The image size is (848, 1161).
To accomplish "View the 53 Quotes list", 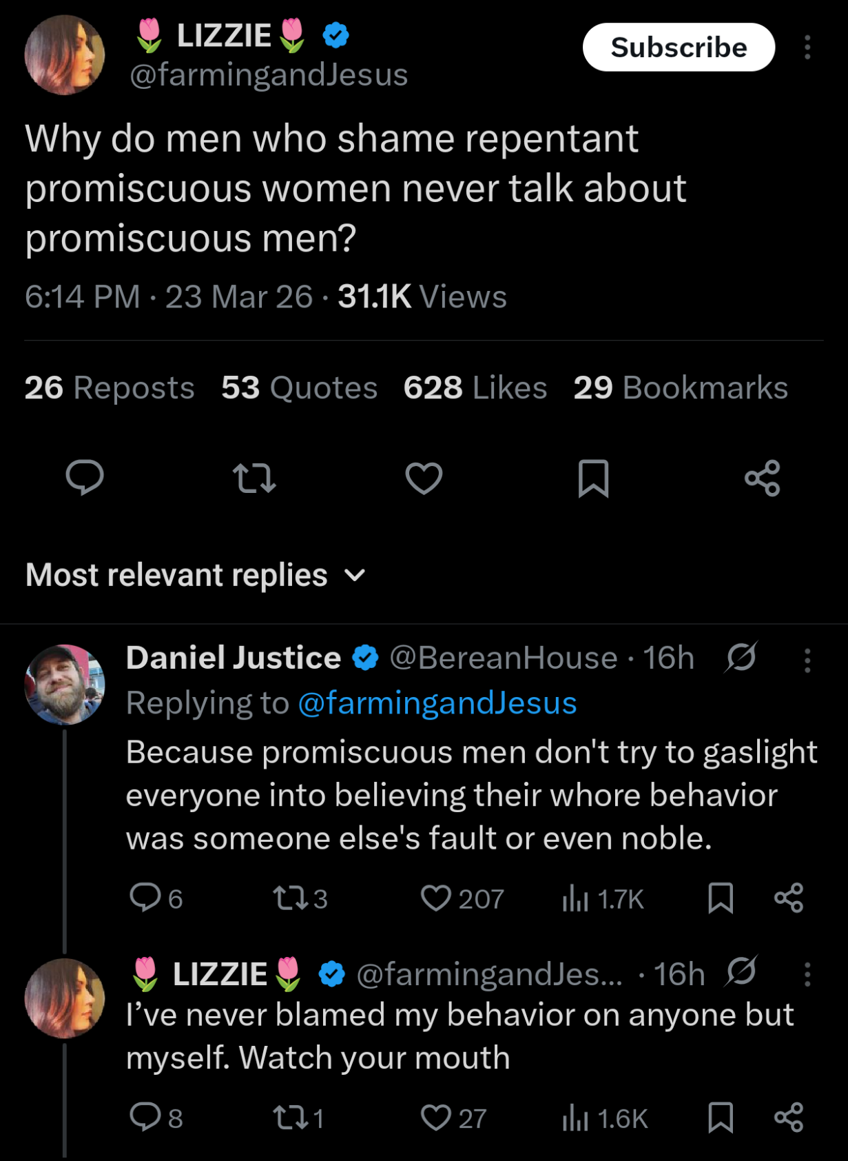I will (x=299, y=387).
